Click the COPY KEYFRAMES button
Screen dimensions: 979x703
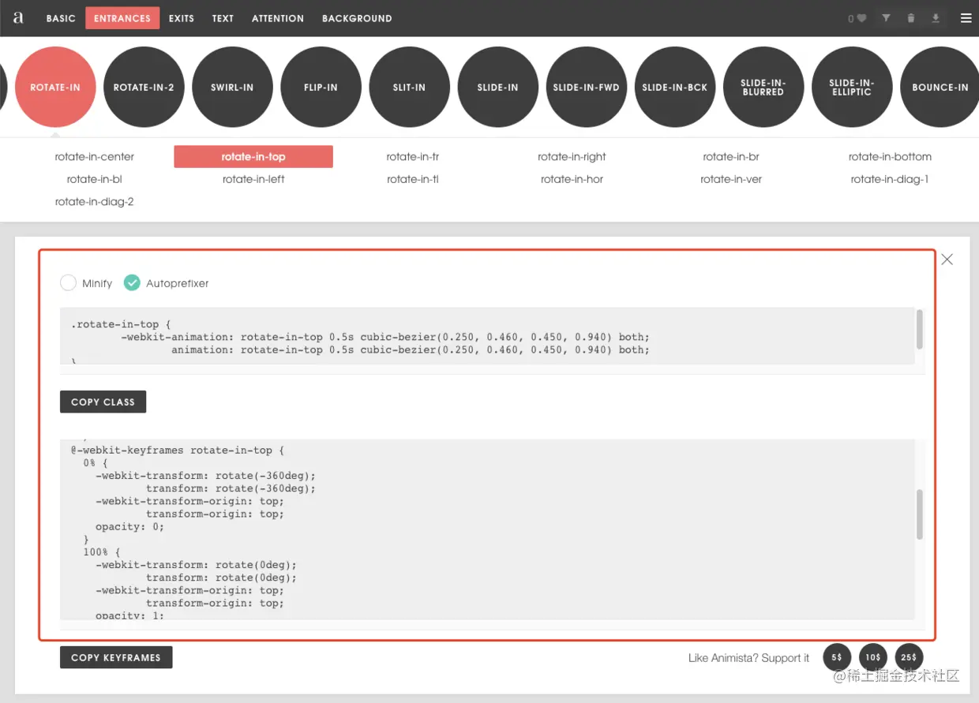coord(116,657)
